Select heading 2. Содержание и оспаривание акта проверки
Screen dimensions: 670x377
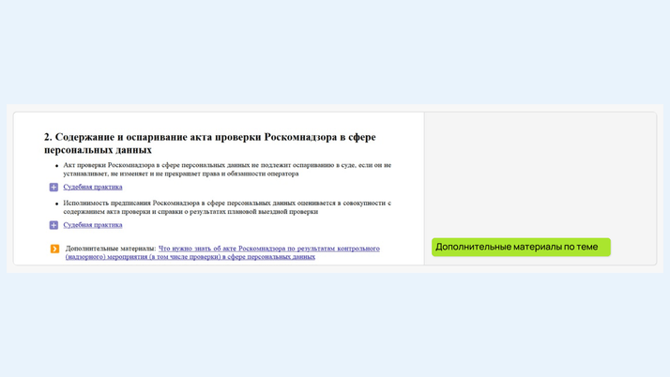pyautogui.click(x=210, y=143)
